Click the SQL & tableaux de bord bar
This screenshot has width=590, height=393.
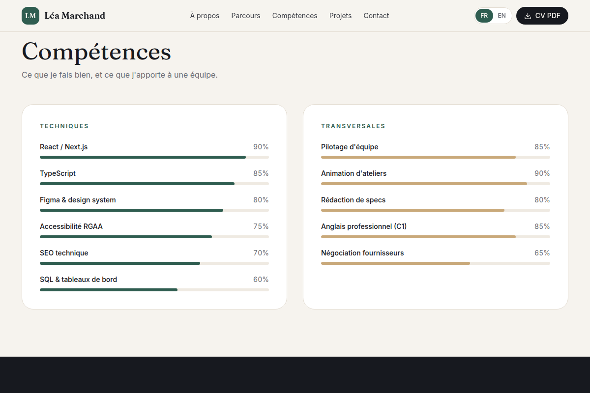(154, 290)
